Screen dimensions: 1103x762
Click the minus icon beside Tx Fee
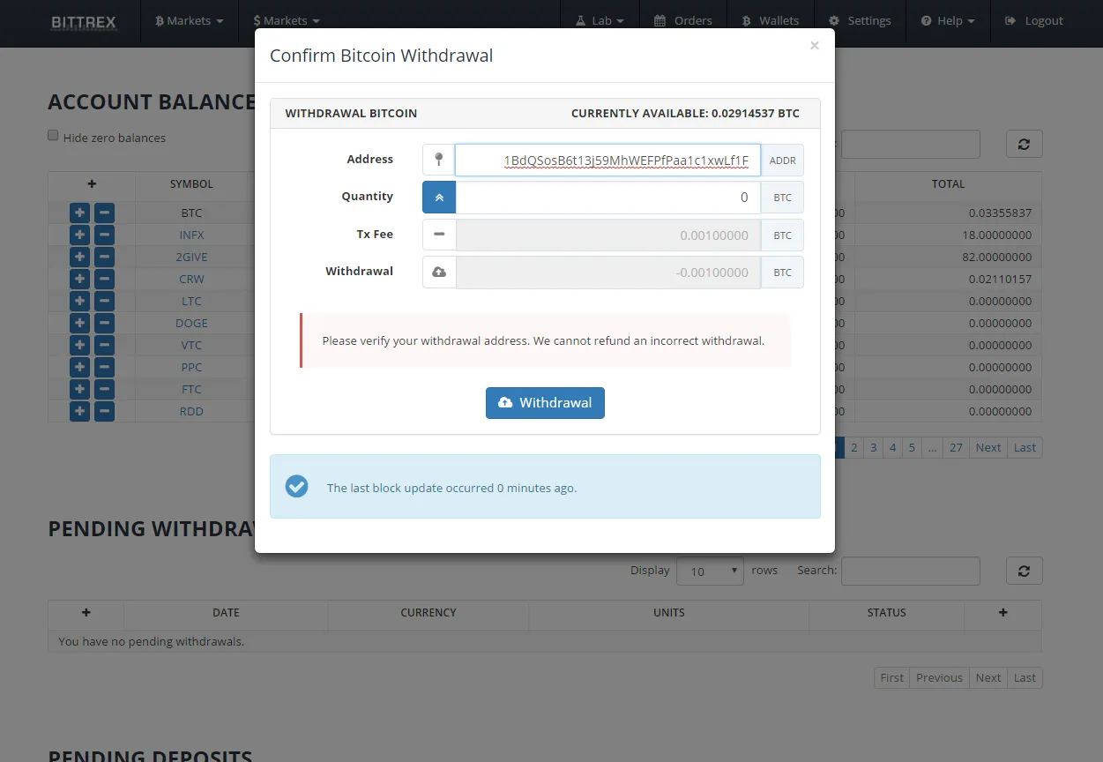tap(439, 235)
